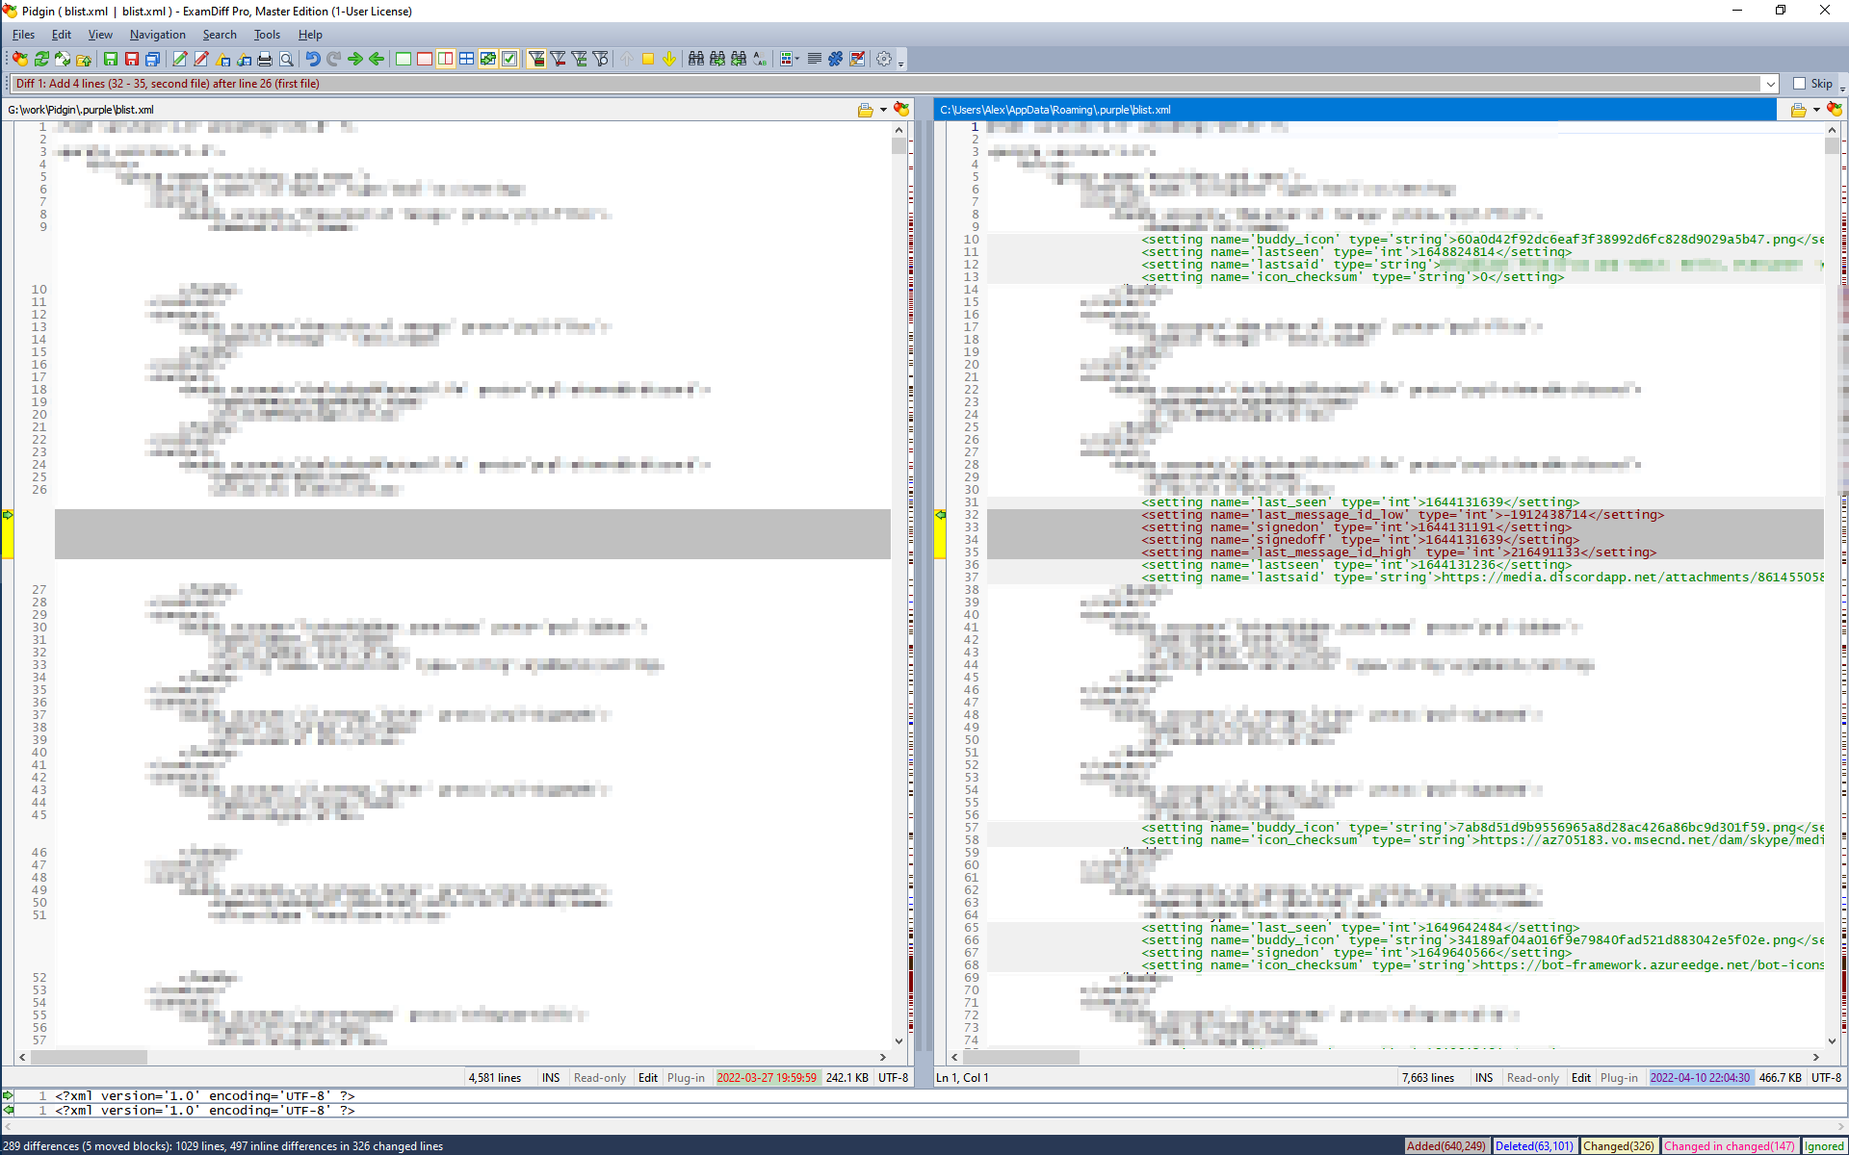Toggle the grid panes layout button

[x=467, y=59]
